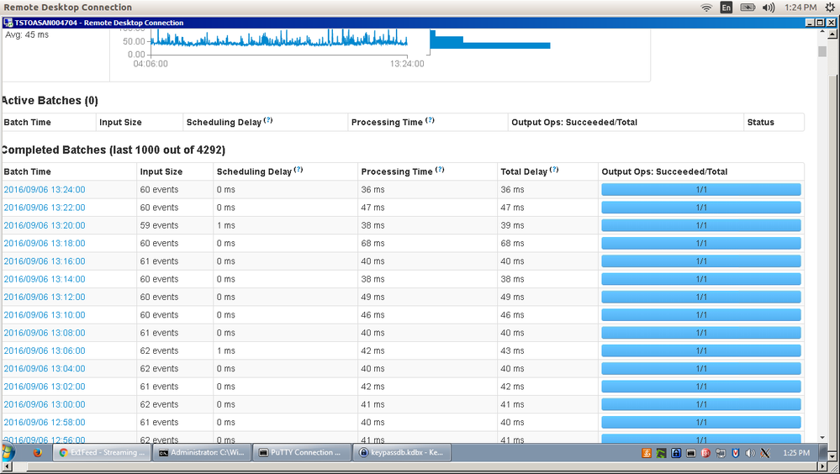Screen dimensions: 840x474
Task: Click the page's vertical scrollbar thumb
Action: point(822,52)
